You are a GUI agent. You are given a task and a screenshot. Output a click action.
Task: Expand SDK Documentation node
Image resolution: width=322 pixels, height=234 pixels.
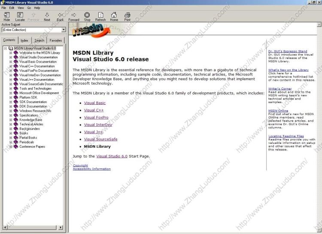pyautogui.click(x=11, y=102)
